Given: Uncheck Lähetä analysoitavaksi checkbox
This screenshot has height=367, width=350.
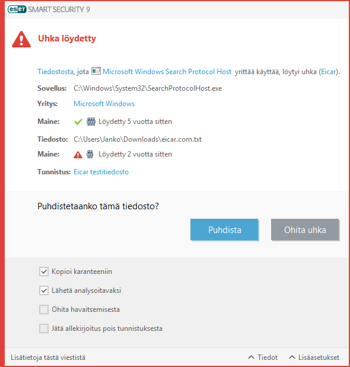Looking at the screenshot, I should [x=44, y=291].
